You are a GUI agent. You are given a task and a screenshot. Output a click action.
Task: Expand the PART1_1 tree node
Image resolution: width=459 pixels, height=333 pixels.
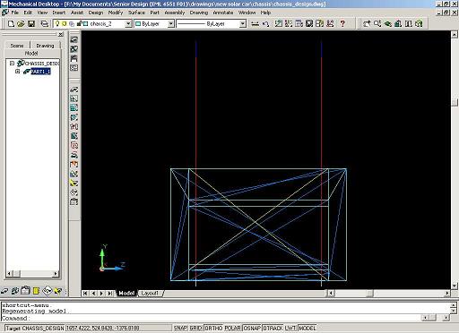[18, 72]
